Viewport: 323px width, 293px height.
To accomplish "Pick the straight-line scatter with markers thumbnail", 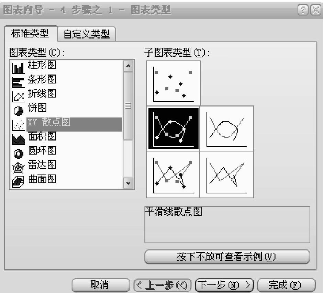I will [x=173, y=174].
